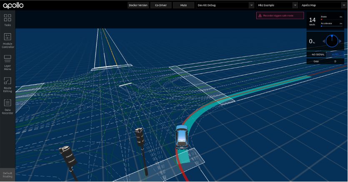Open the Module Controller panel
The image size is (348, 182).
tap(8, 41)
